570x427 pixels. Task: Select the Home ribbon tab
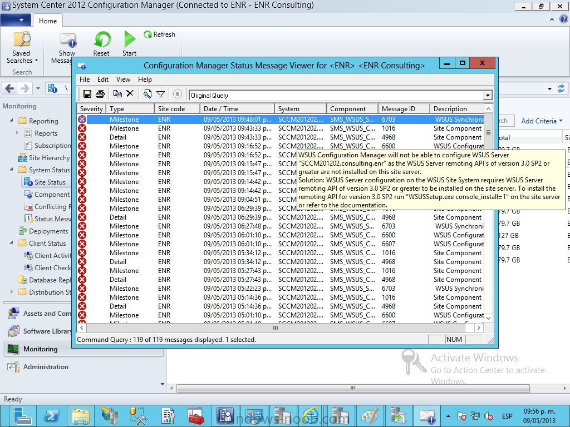click(48, 21)
